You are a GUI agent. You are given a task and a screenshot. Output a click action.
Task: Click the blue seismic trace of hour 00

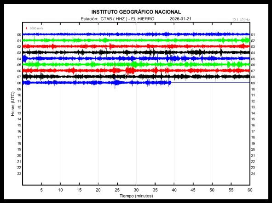click(136, 34)
